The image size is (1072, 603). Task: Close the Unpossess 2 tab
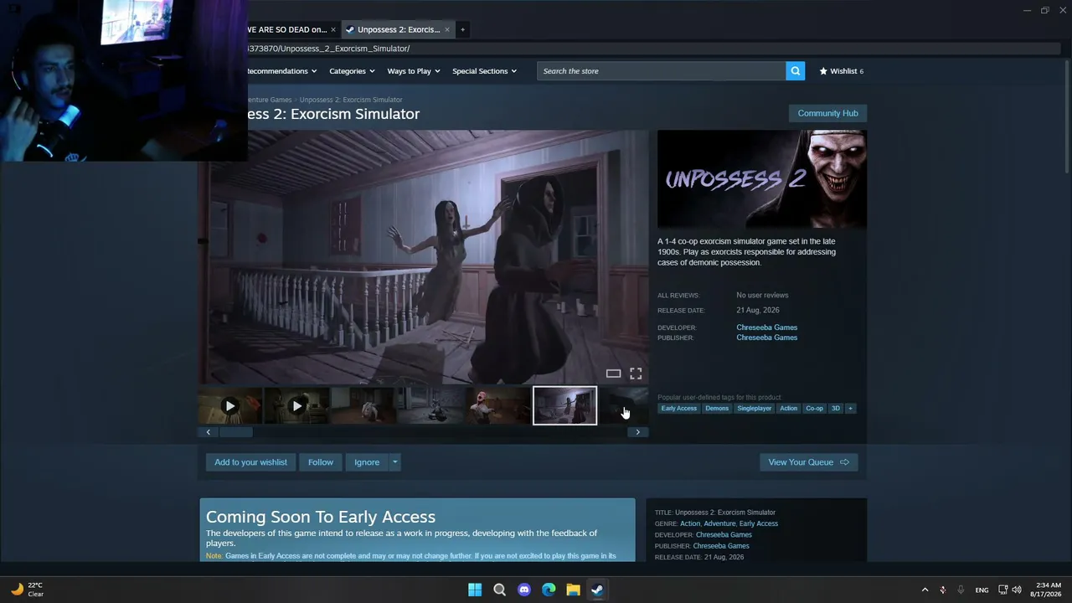[446, 29]
